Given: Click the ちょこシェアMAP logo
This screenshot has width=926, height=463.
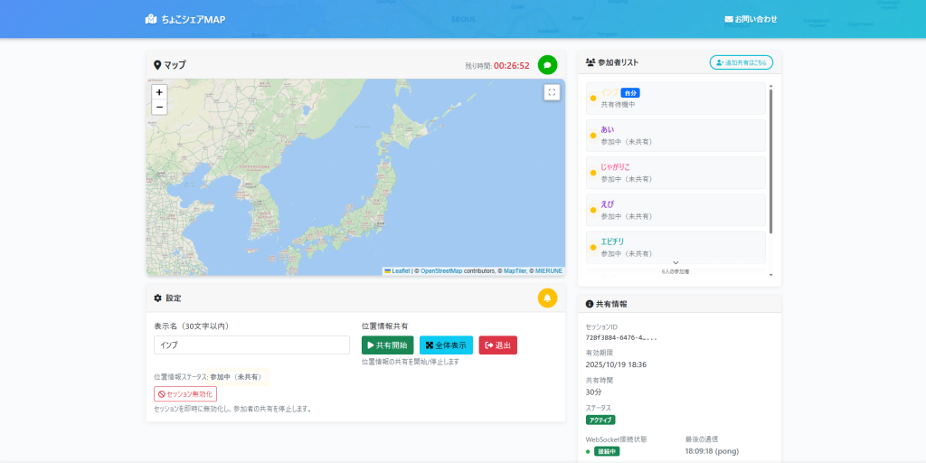Looking at the screenshot, I should point(184,19).
